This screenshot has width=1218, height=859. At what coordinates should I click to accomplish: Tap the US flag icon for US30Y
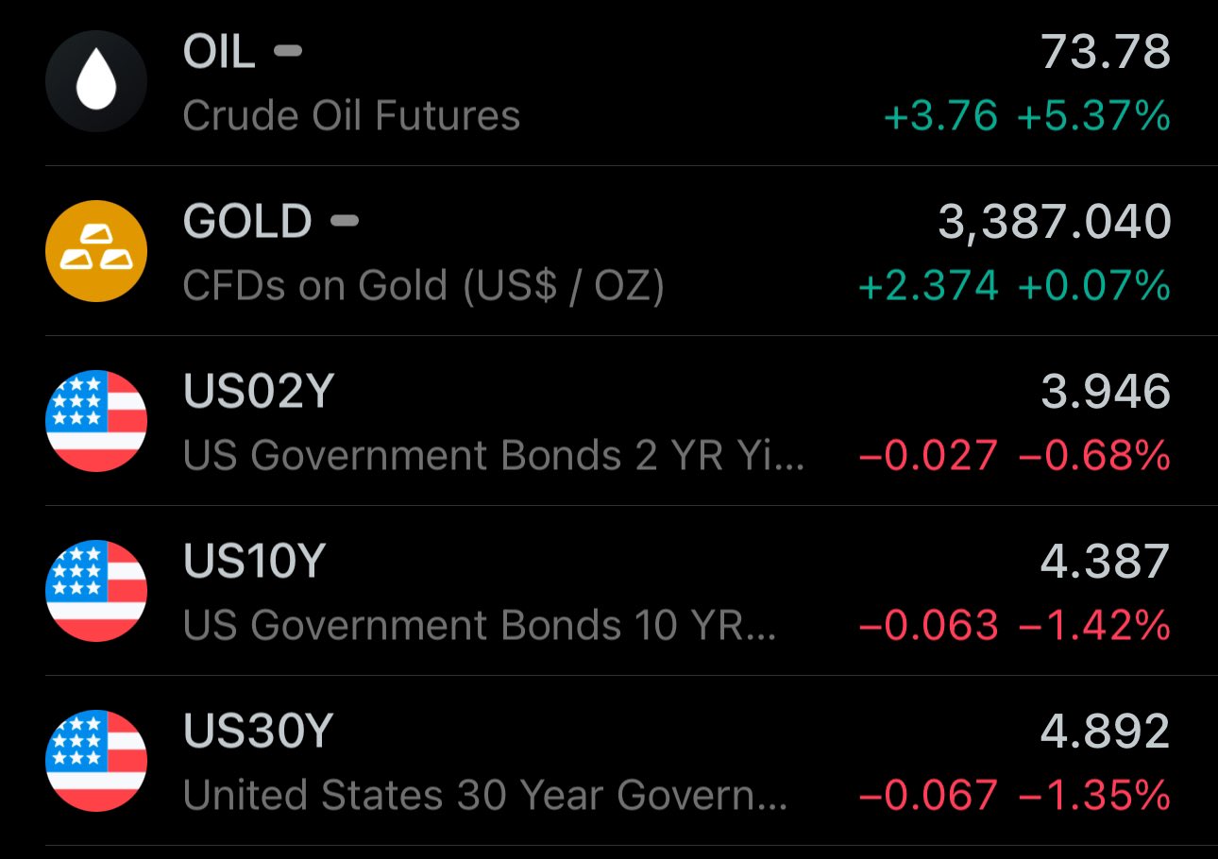pos(96,761)
